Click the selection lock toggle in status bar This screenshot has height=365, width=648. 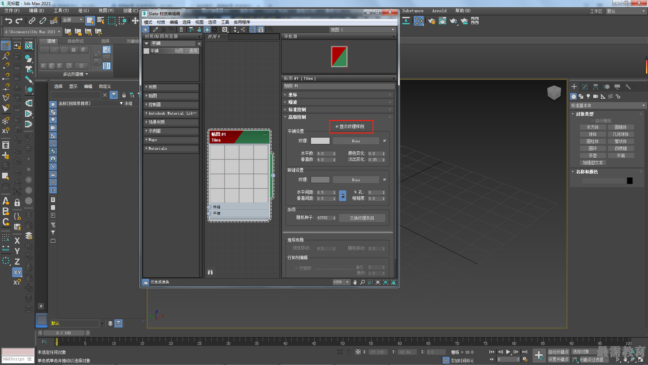tap(349, 352)
